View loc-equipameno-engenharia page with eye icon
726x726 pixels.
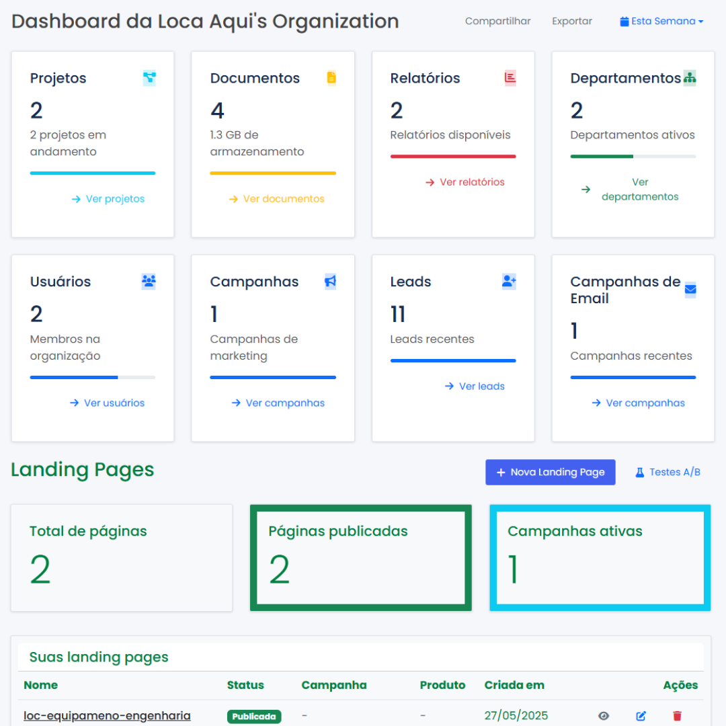click(x=604, y=716)
